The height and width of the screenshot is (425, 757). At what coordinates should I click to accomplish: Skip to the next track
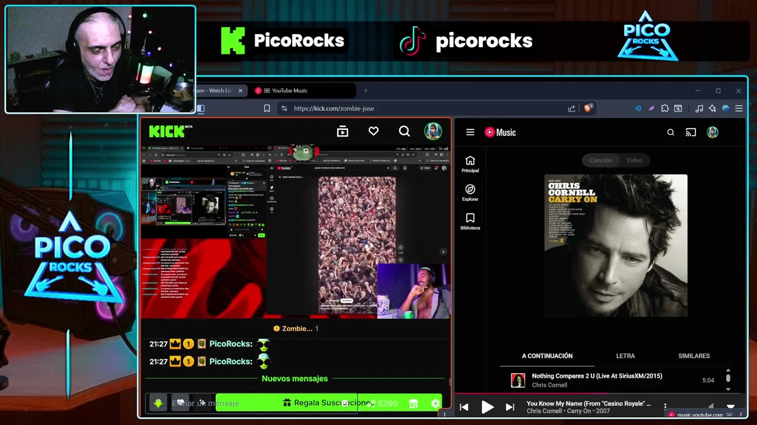click(x=510, y=407)
